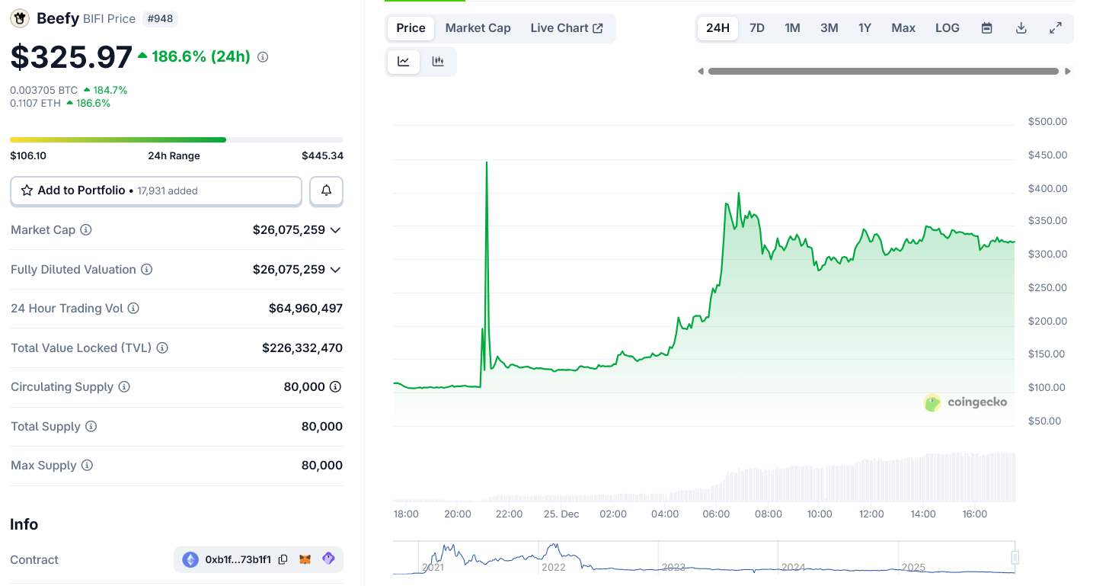Click the chart's horizontal scrollbar
The width and height of the screenshot is (1093, 586).
tap(884, 70)
